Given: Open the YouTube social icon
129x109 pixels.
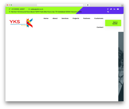Looking at the screenshot, I should pyautogui.click(x=118, y=9).
